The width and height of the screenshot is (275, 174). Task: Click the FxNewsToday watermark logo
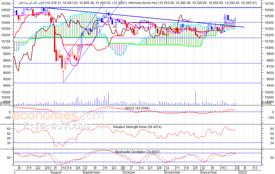58,126
